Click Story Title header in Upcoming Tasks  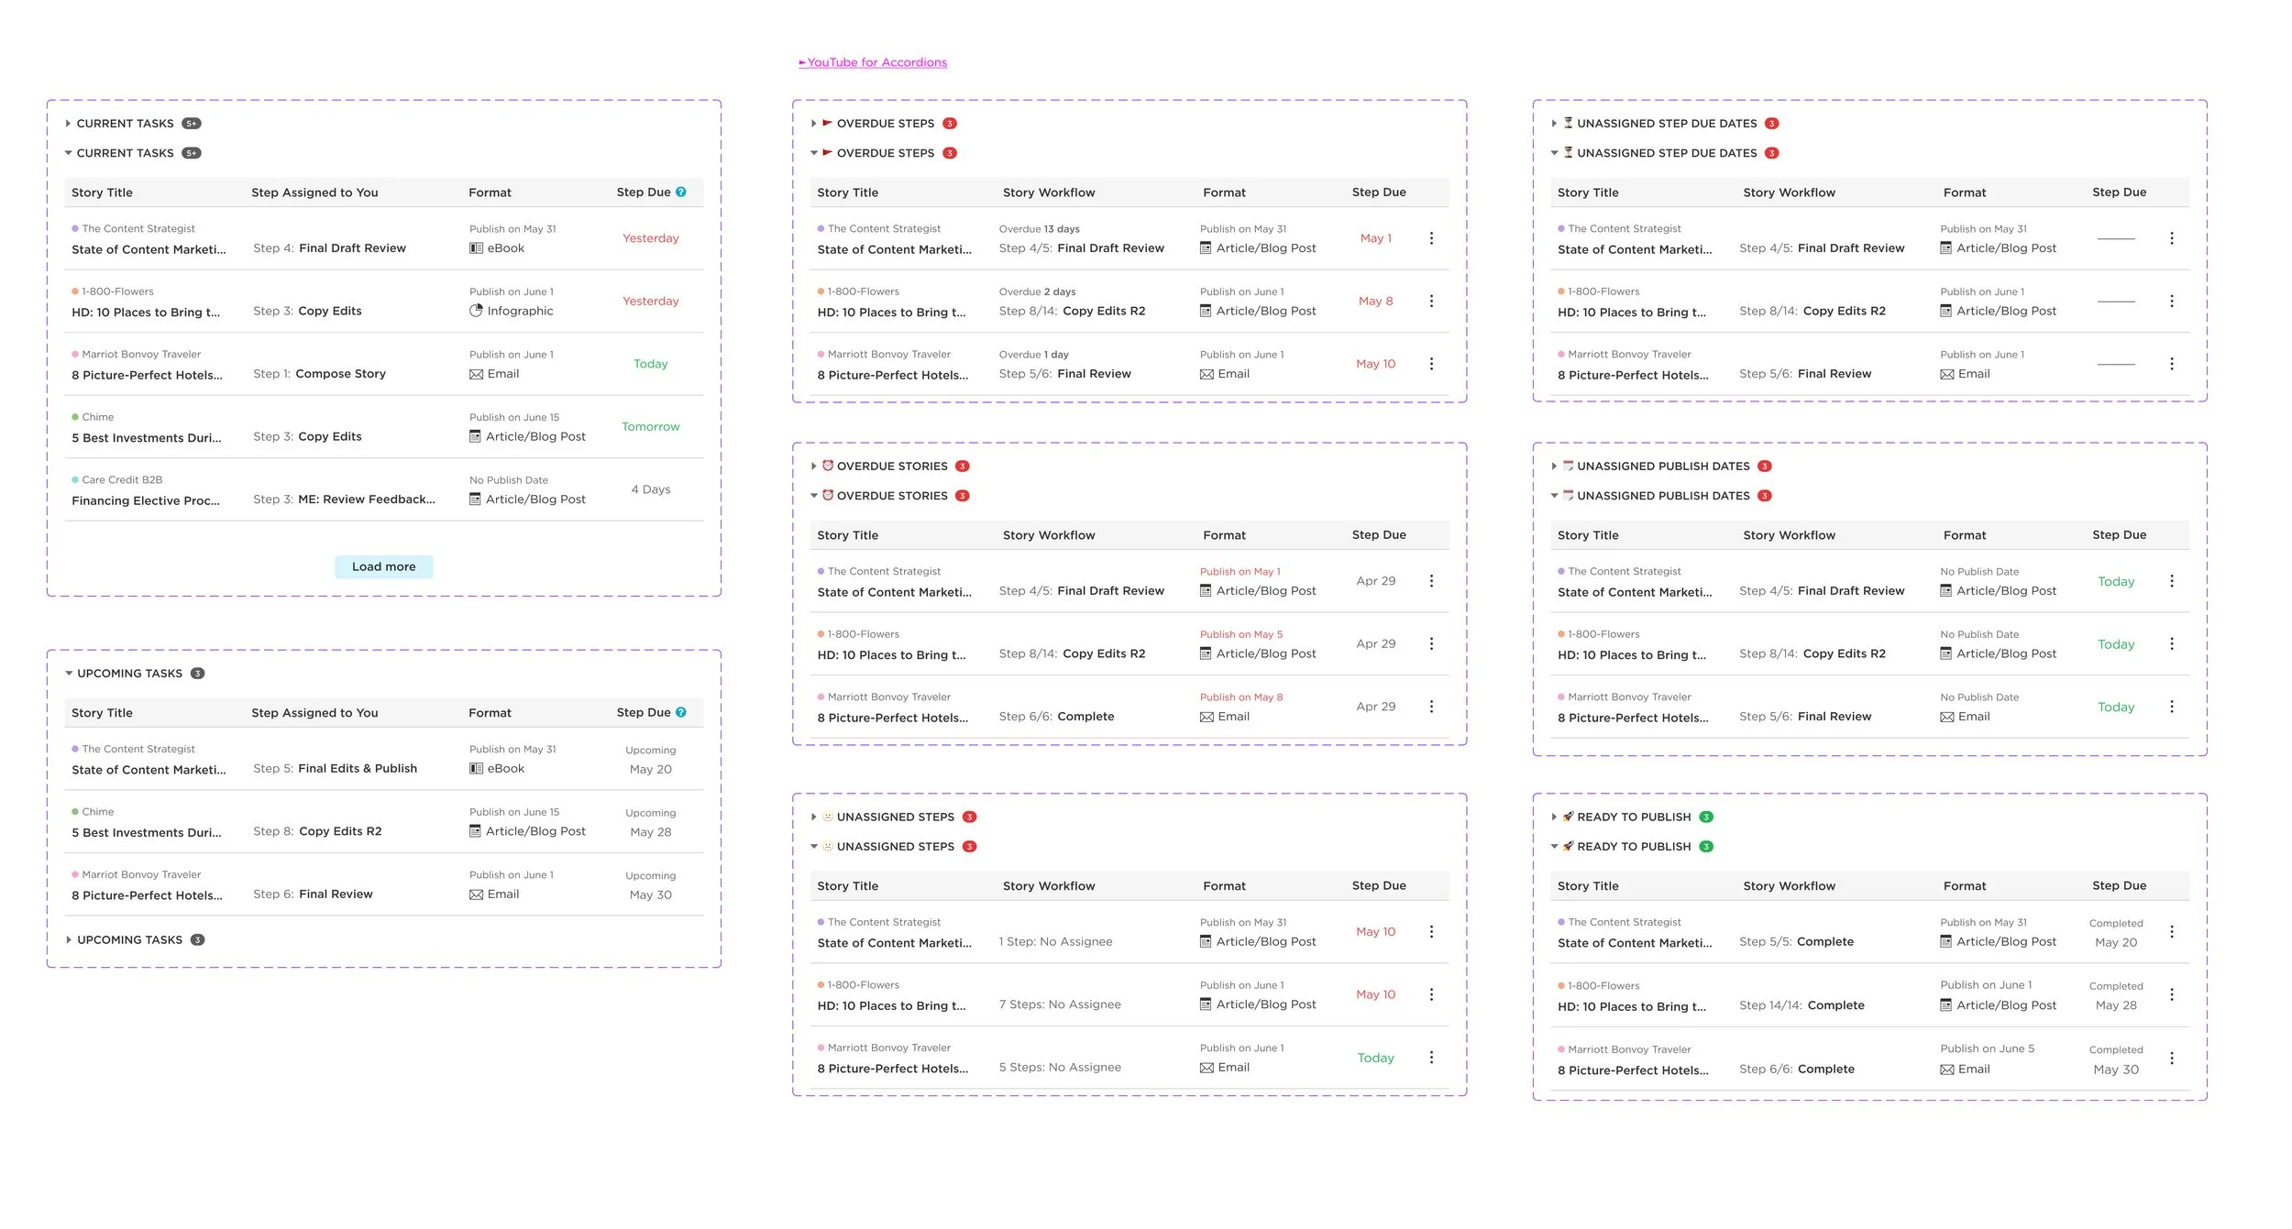[x=102, y=713]
